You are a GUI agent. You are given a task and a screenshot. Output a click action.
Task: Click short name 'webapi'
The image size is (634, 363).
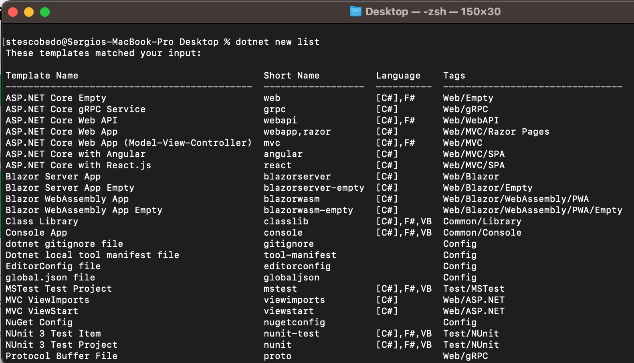pyautogui.click(x=280, y=120)
